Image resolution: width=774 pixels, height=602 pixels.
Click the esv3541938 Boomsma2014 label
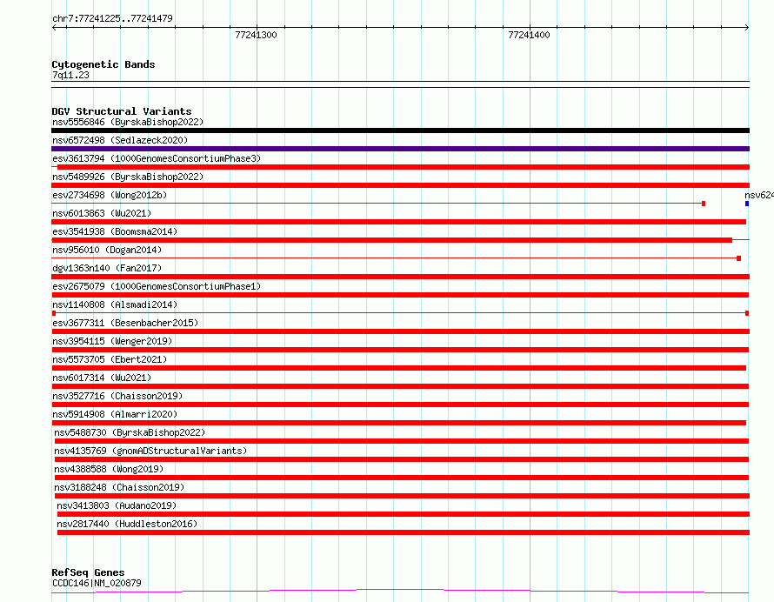(x=115, y=231)
